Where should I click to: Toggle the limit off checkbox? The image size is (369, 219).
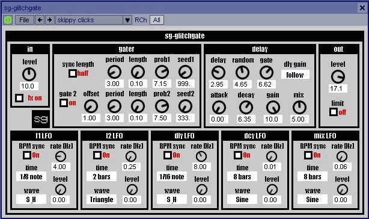point(333,112)
